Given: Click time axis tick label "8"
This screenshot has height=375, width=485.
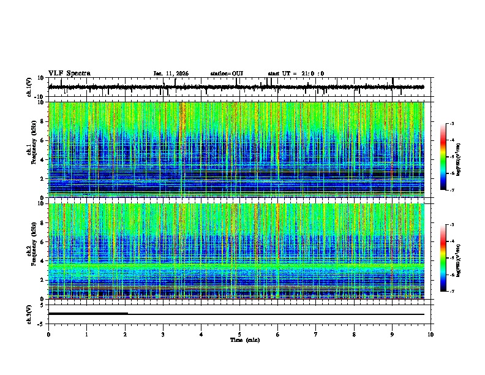Looking at the screenshot, I should pos(354,335).
